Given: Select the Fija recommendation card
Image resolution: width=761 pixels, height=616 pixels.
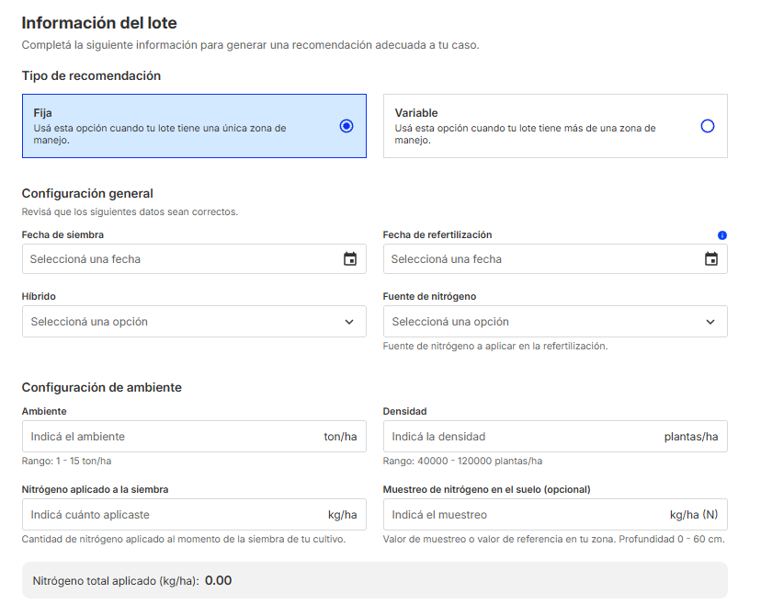Looking at the screenshot, I should (194, 126).
